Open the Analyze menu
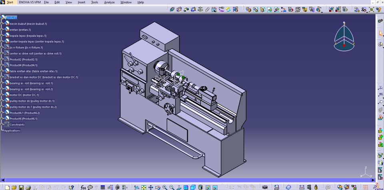The height and width of the screenshot is (190, 384). pyautogui.click(x=108, y=2)
